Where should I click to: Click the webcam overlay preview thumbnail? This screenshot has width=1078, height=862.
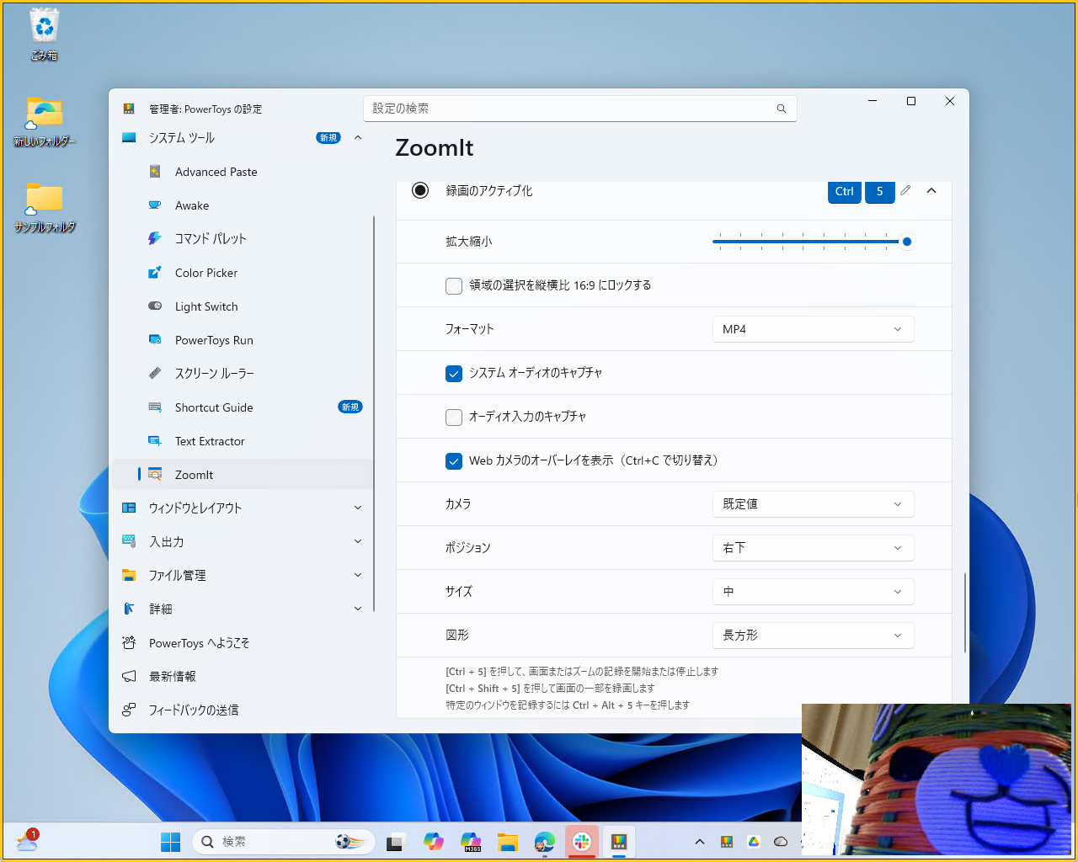pos(937,780)
